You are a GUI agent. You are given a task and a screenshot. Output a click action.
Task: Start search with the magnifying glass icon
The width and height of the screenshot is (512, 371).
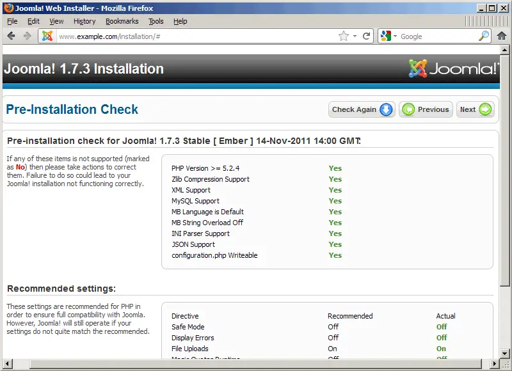click(484, 36)
